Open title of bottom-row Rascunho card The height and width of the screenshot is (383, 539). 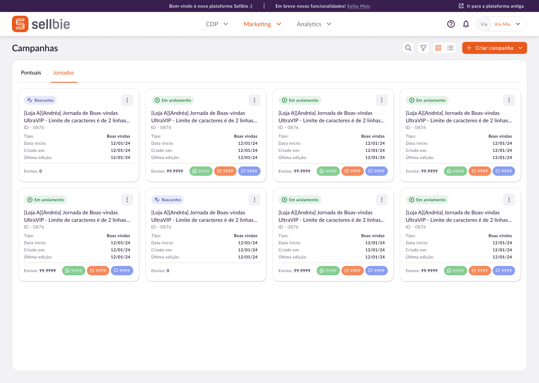pyautogui.click(x=204, y=216)
